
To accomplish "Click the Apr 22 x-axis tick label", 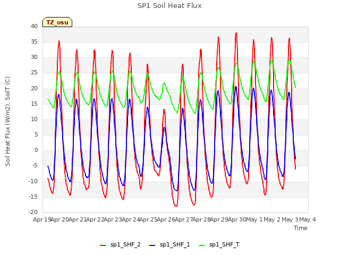I will pos(95,219).
